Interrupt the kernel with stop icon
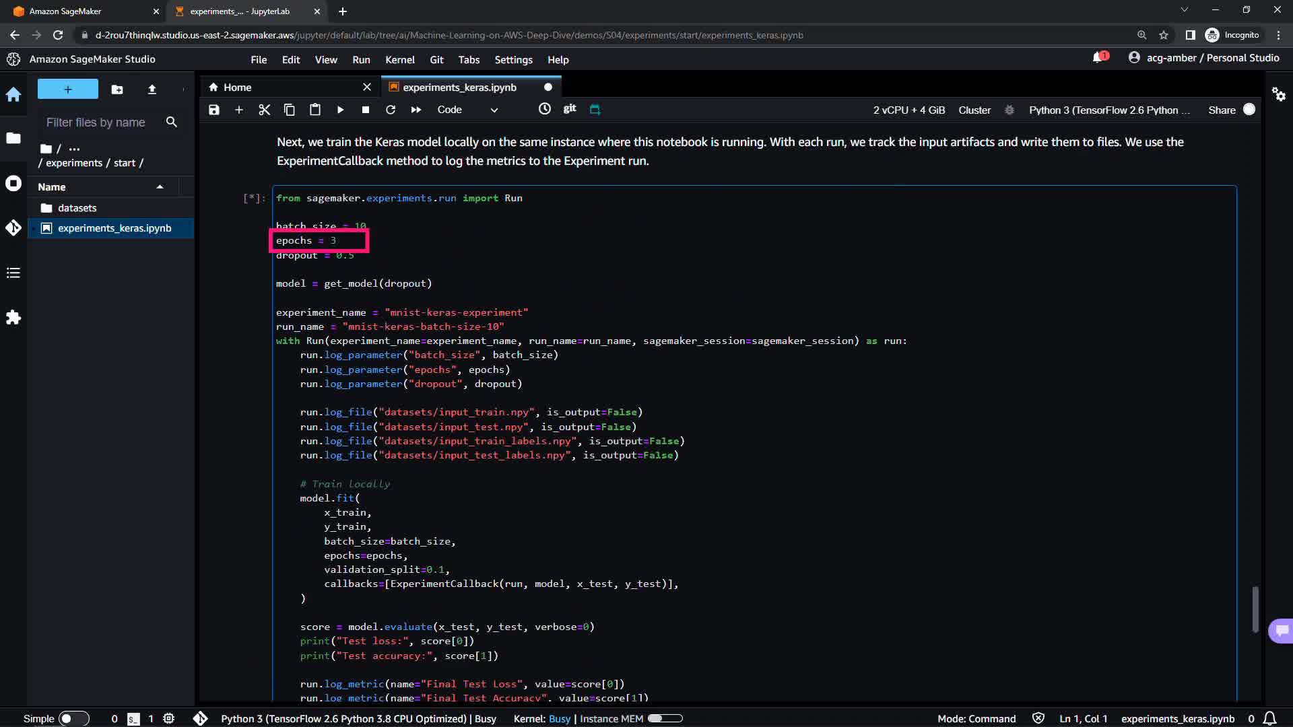The width and height of the screenshot is (1293, 727). click(365, 110)
